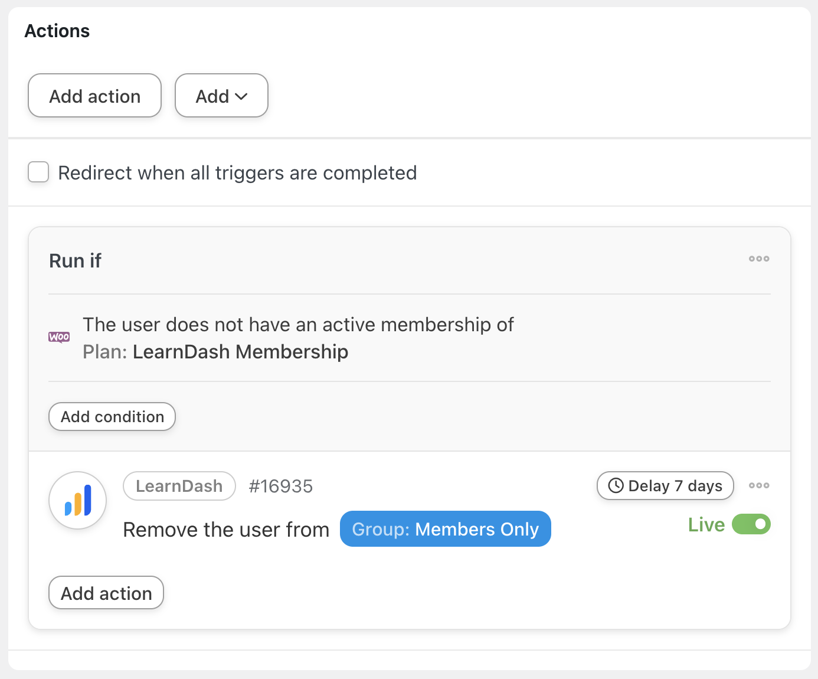Open the LearnDash action three-dot menu
The width and height of the screenshot is (818, 679).
tap(758, 485)
